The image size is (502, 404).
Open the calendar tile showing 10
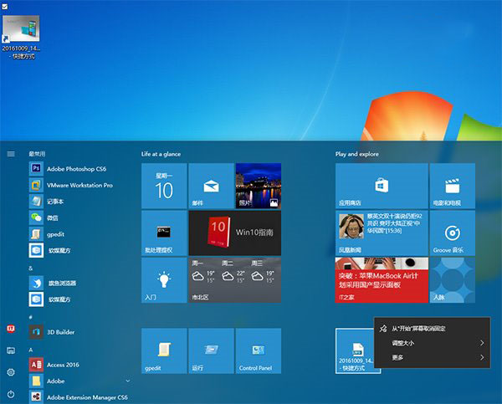pos(164,186)
